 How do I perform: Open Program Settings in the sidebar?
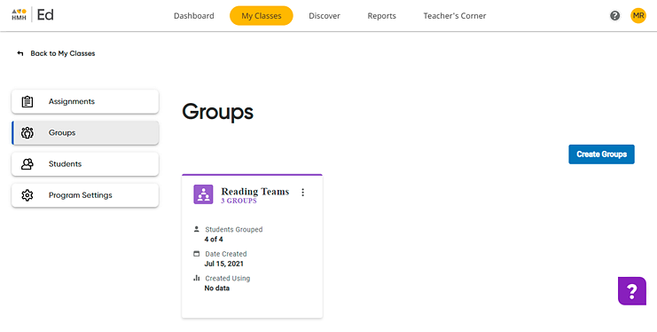[85, 195]
